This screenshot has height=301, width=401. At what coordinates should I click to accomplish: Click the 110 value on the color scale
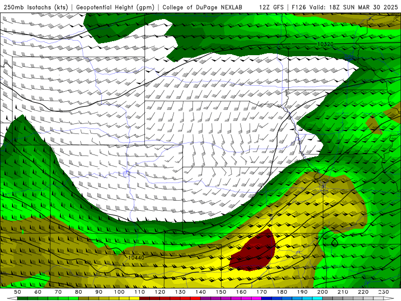(x=140, y=292)
